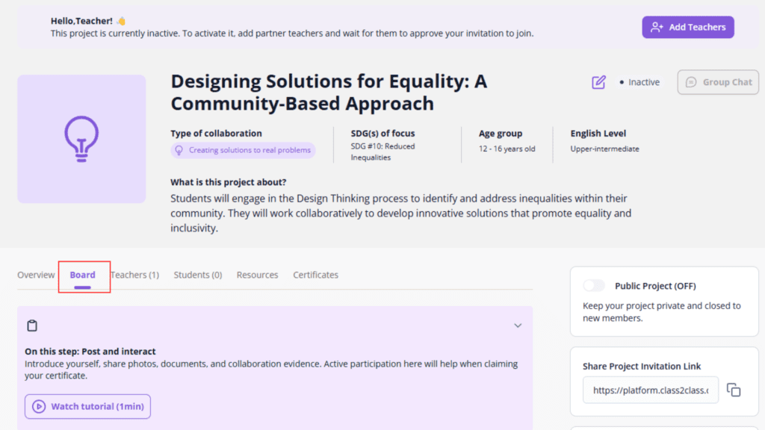Click the clipboard icon in board panel
This screenshot has height=430, width=765.
click(x=32, y=325)
